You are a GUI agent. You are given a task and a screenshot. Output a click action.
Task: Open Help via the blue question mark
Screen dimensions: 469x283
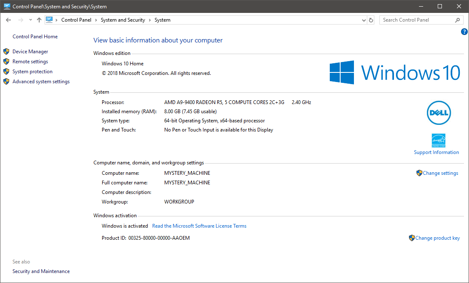464,32
